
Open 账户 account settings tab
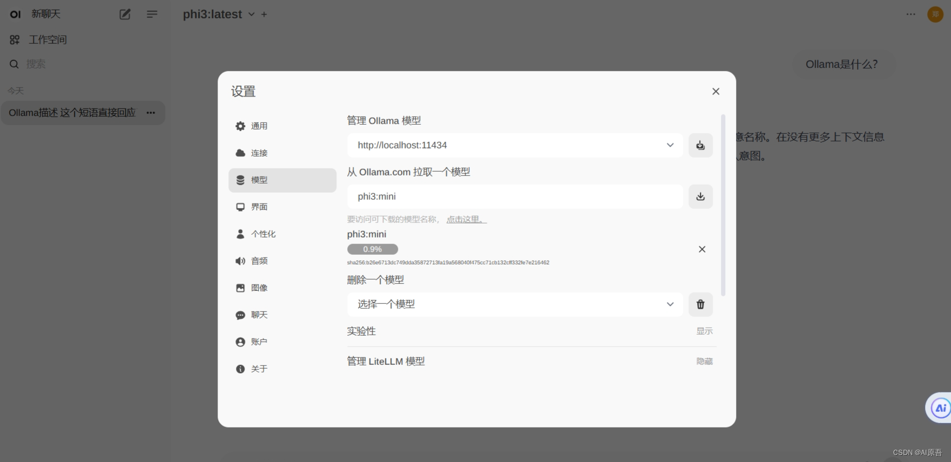coord(282,342)
